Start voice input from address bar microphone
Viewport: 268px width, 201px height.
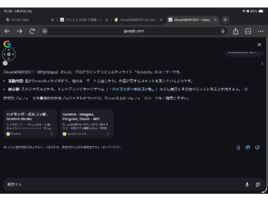point(223,31)
